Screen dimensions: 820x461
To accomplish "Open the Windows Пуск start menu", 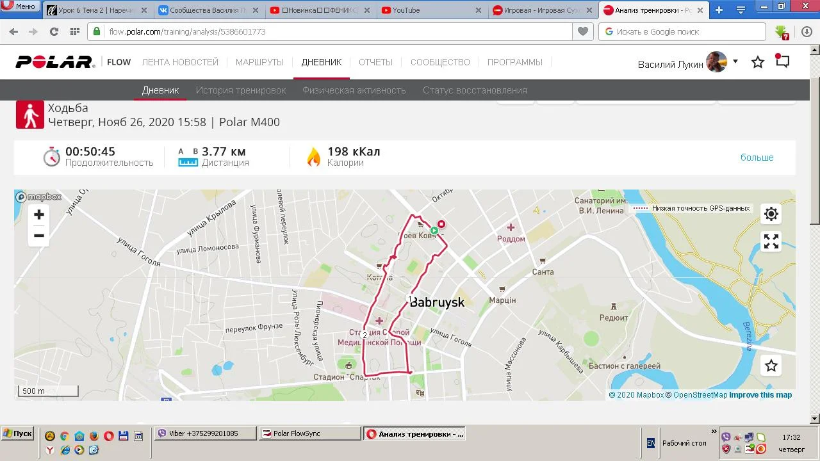I will point(17,433).
